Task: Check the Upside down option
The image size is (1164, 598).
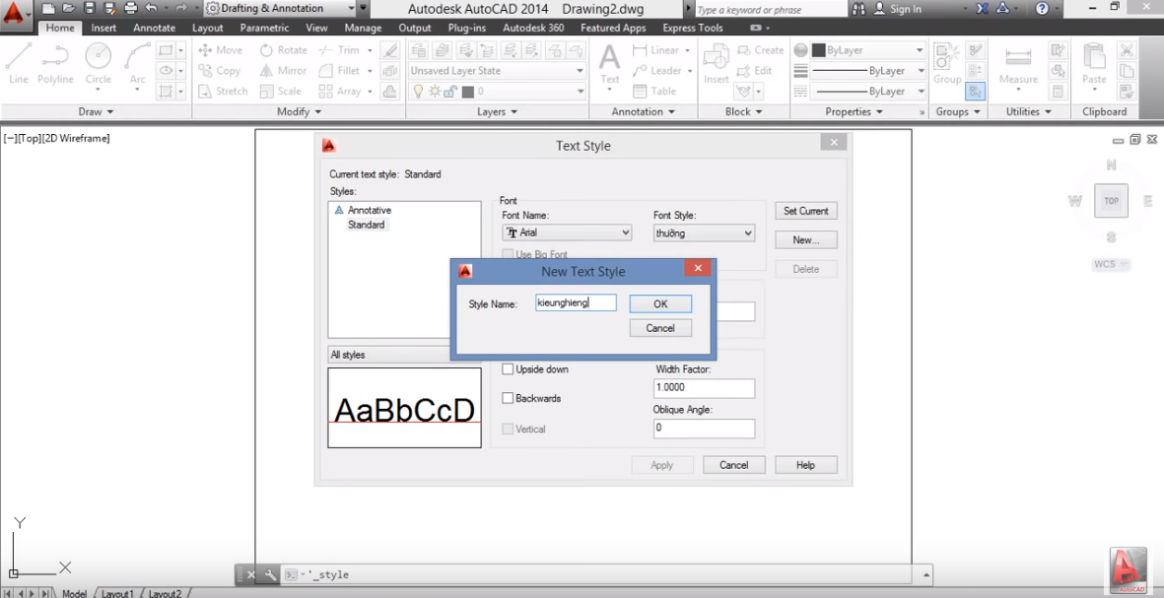Action: pyautogui.click(x=509, y=368)
